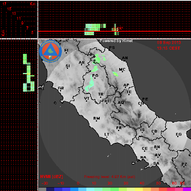Screen dimensions: 191x191
Task: Click the 'CB' city label on the map
Action: click(154, 131)
